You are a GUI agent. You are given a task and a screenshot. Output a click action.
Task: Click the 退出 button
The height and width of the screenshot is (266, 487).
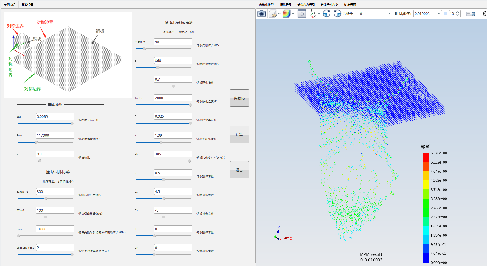coord(239,170)
